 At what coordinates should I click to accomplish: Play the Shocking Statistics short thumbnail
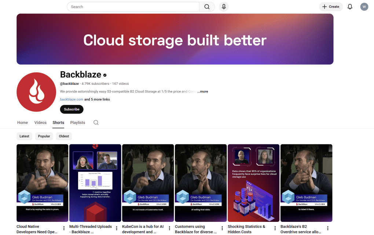tap(253, 183)
